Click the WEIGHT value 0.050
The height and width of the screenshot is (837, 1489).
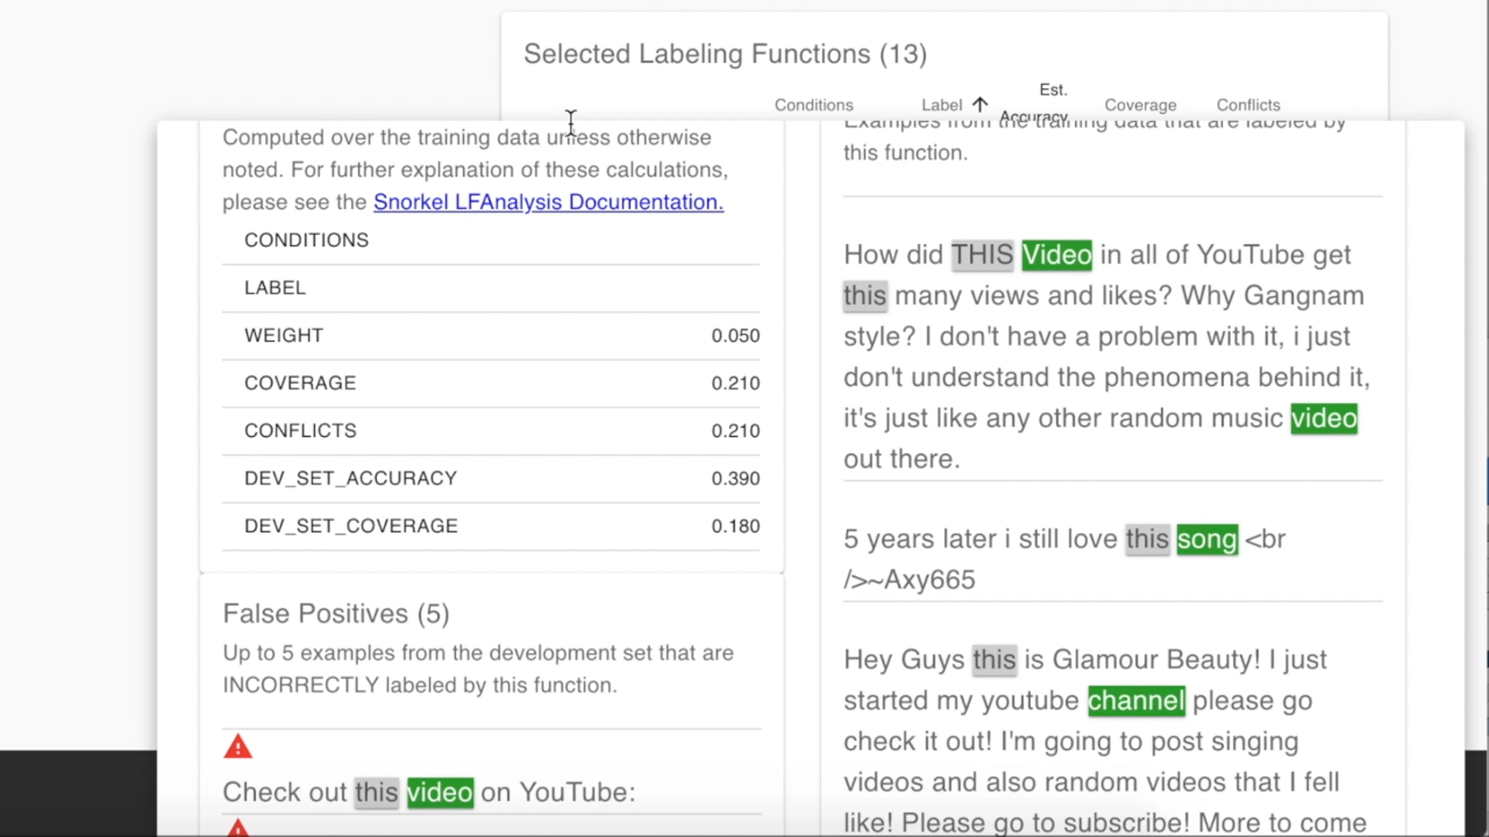pos(735,335)
